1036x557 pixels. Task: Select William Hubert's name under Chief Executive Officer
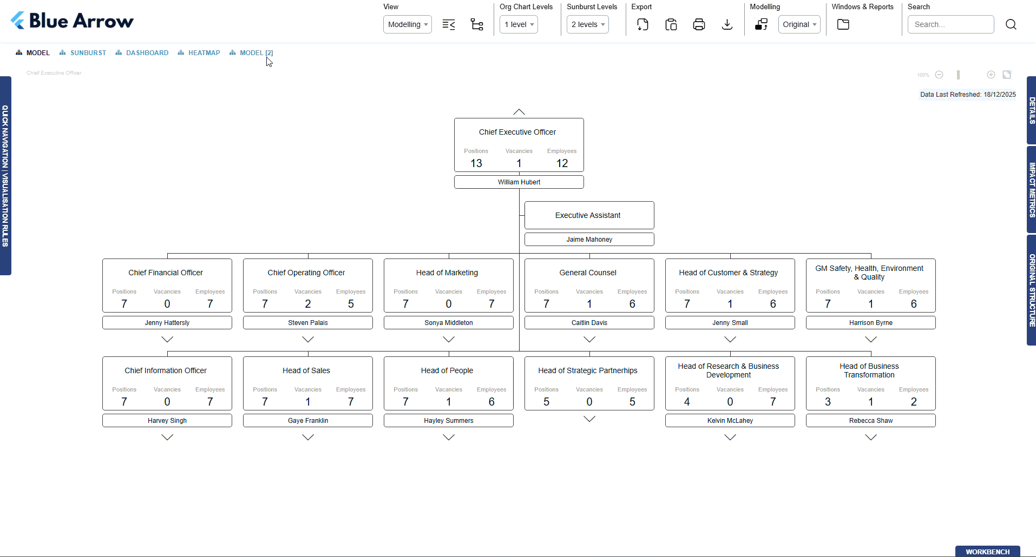518,182
